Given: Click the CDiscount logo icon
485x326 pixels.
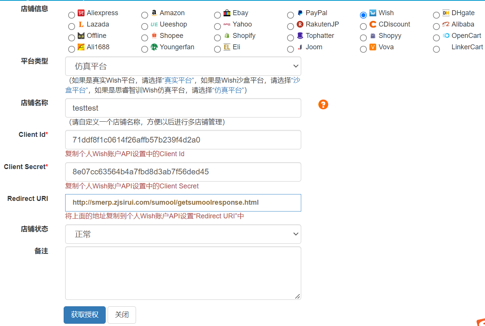Looking at the screenshot, I should pos(373,24).
